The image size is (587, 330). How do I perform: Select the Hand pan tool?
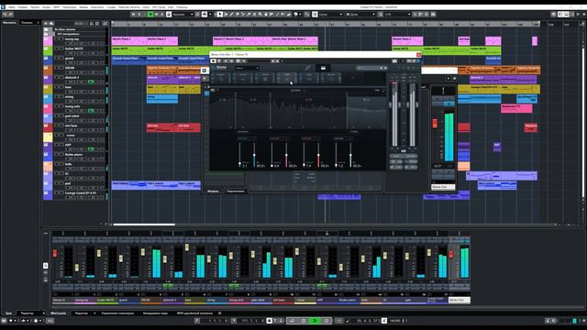(x=266, y=15)
